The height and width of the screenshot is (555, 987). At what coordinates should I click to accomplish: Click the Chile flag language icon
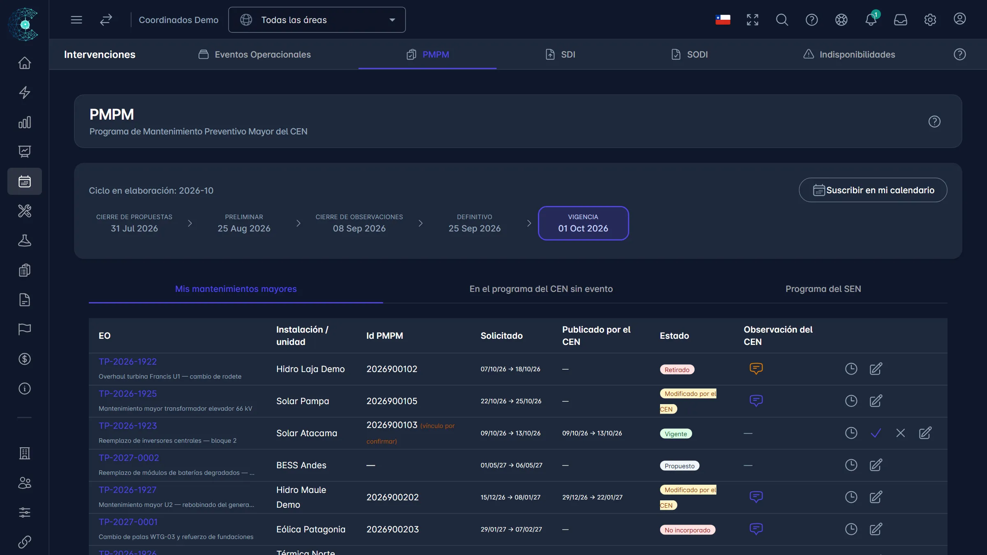pos(723,20)
